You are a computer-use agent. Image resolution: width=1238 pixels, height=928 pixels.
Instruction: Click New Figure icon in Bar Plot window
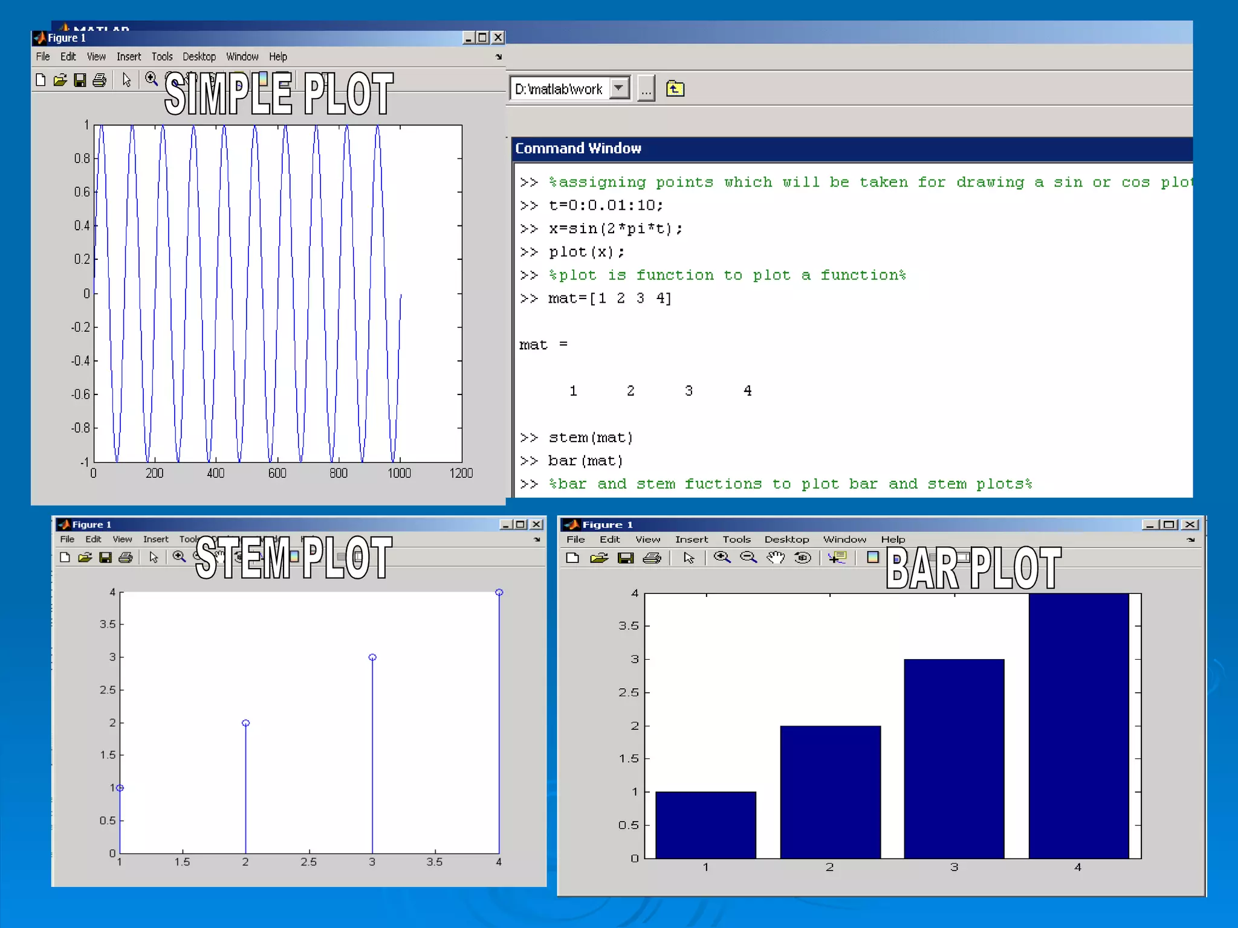tap(572, 558)
